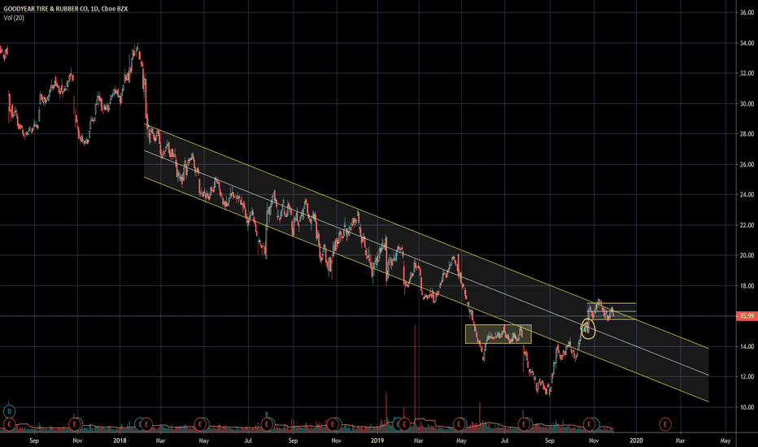Click the 34.00 price axis label
This screenshot has width=758, height=447.
pos(747,43)
